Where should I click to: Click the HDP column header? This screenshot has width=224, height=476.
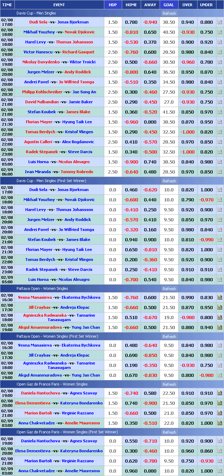point(113,5)
